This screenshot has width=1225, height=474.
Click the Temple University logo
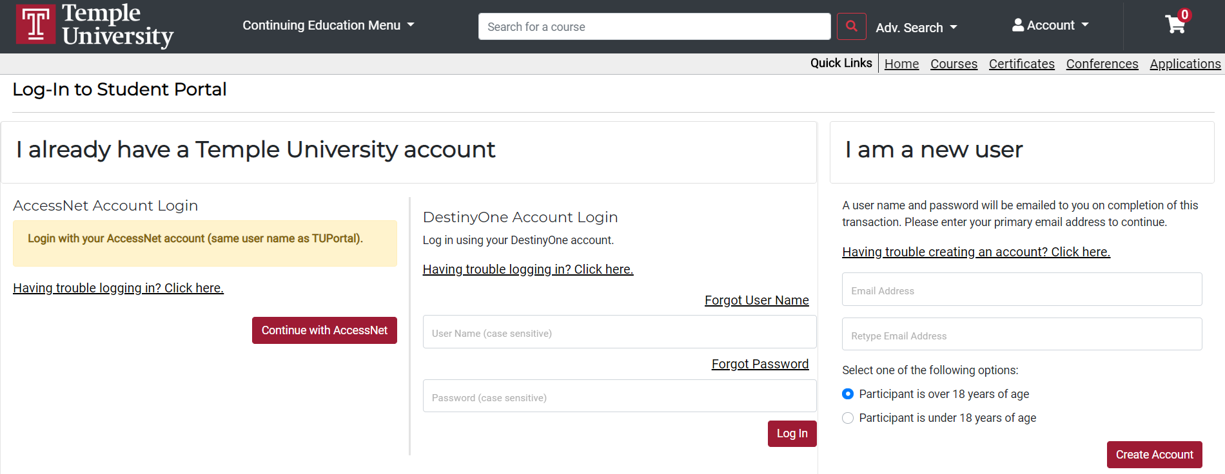(95, 25)
